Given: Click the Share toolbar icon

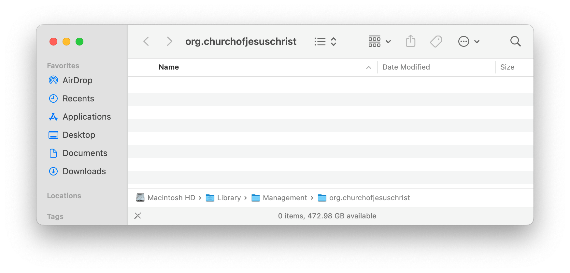Looking at the screenshot, I should click(410, 41).
